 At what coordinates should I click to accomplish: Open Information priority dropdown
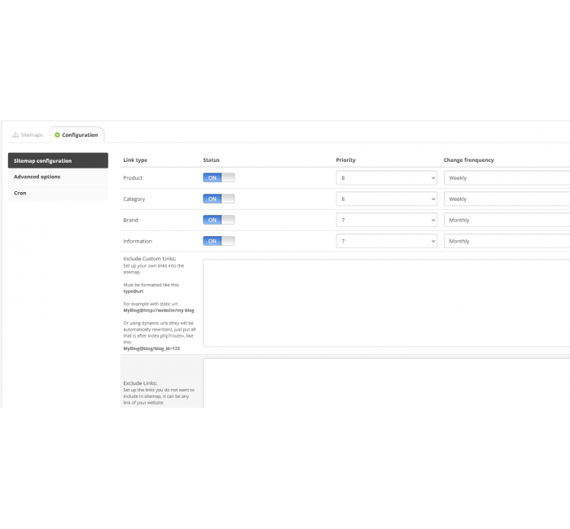387,241
